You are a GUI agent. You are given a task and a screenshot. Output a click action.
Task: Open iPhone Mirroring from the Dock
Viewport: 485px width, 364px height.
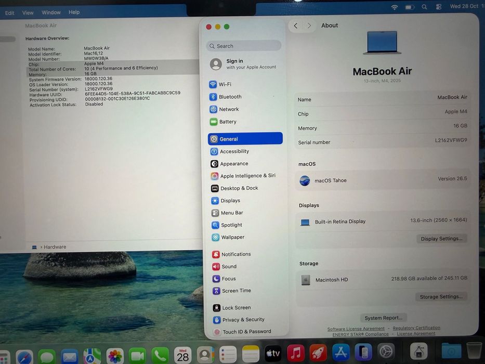[363, 352]
